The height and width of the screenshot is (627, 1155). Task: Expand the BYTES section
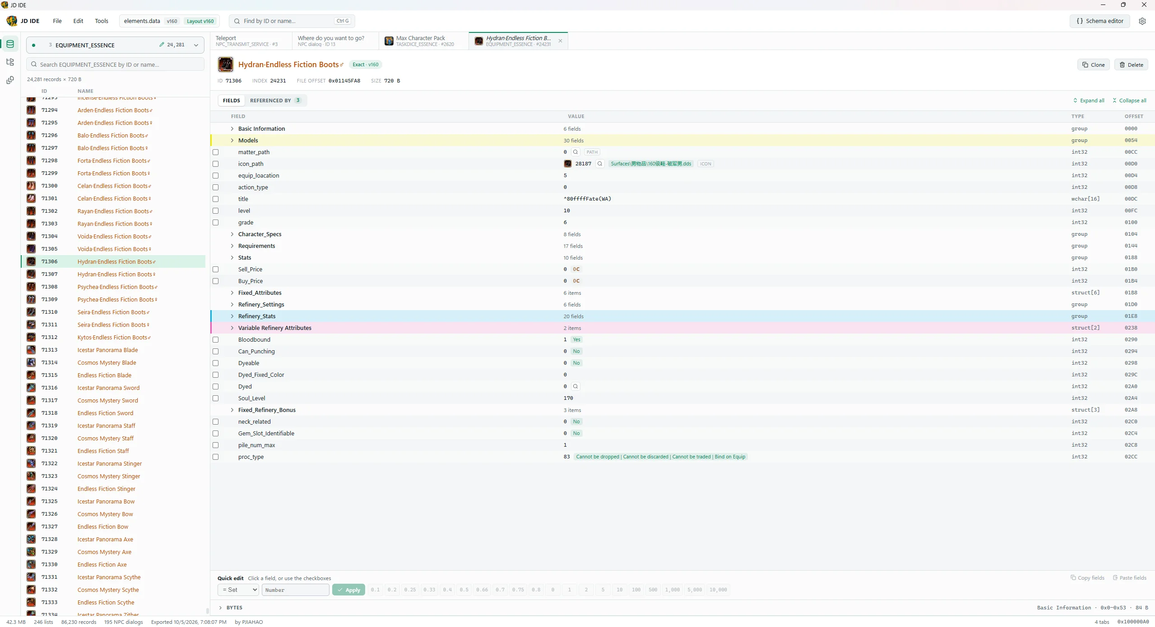click(220, 608)
